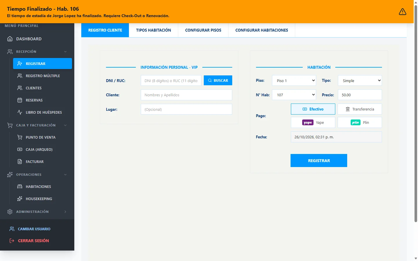Click the Caja y Facturación cart icon

[x=10, y=125]
